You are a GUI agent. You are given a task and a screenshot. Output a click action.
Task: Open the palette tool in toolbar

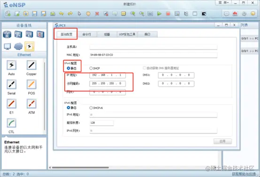[x=123, y=14]
